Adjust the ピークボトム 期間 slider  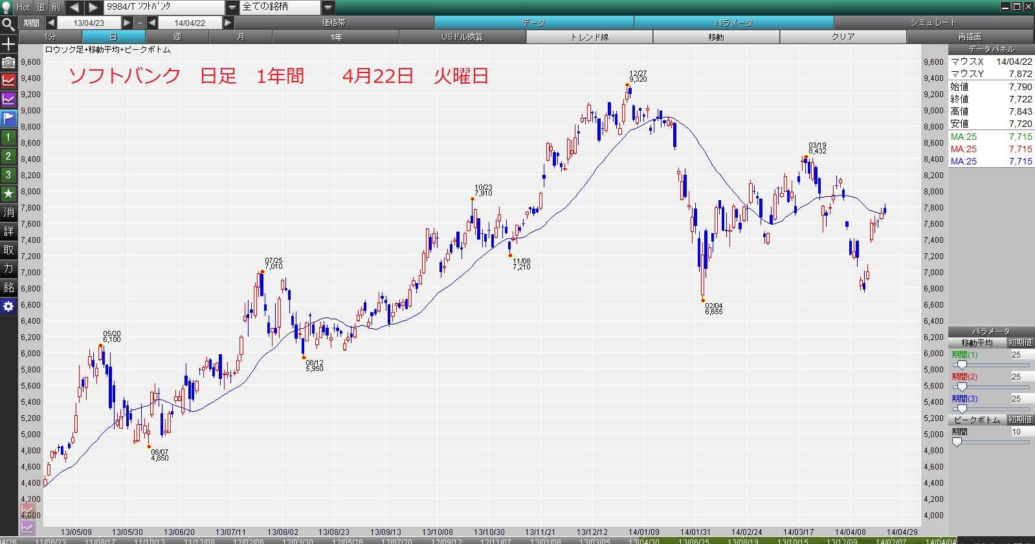[957, 442]
